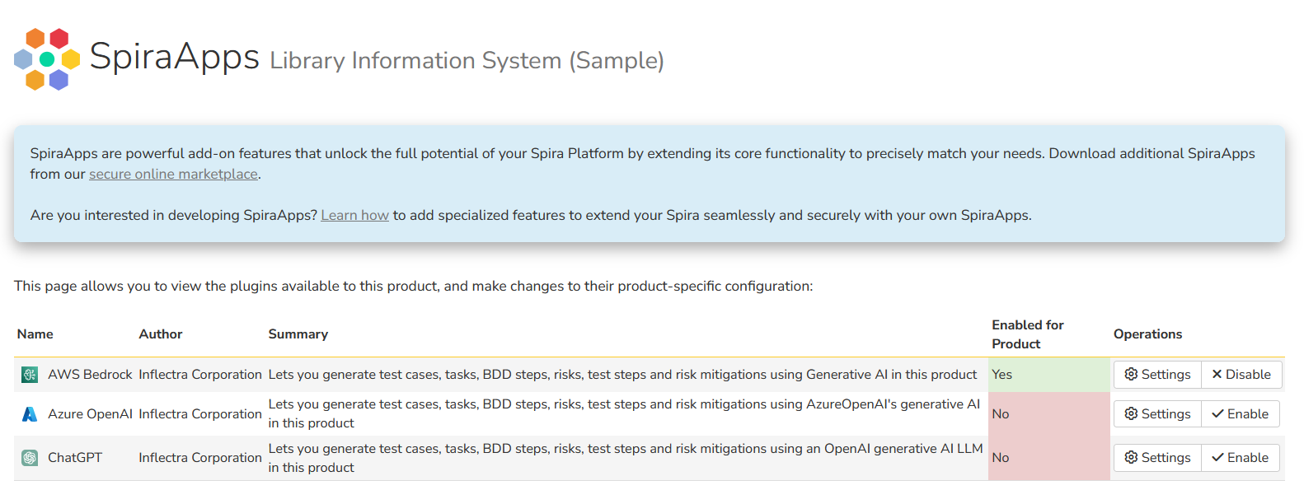Enable the Azure OpenAI plugin
This screenshot has height=490, width=1304.
tap(1240, 414)
